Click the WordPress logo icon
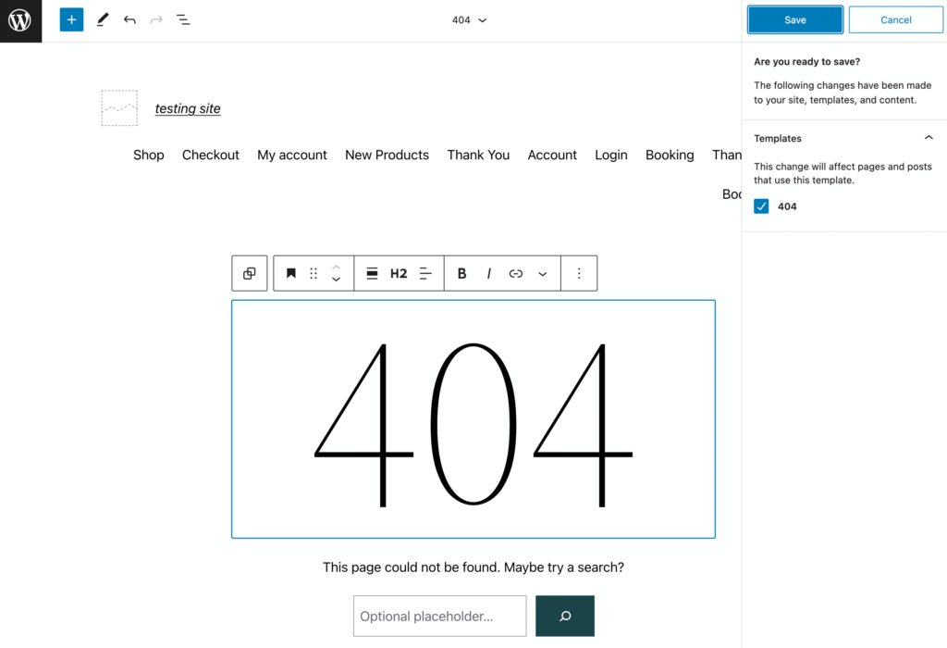947x648 pixels. 20,20
